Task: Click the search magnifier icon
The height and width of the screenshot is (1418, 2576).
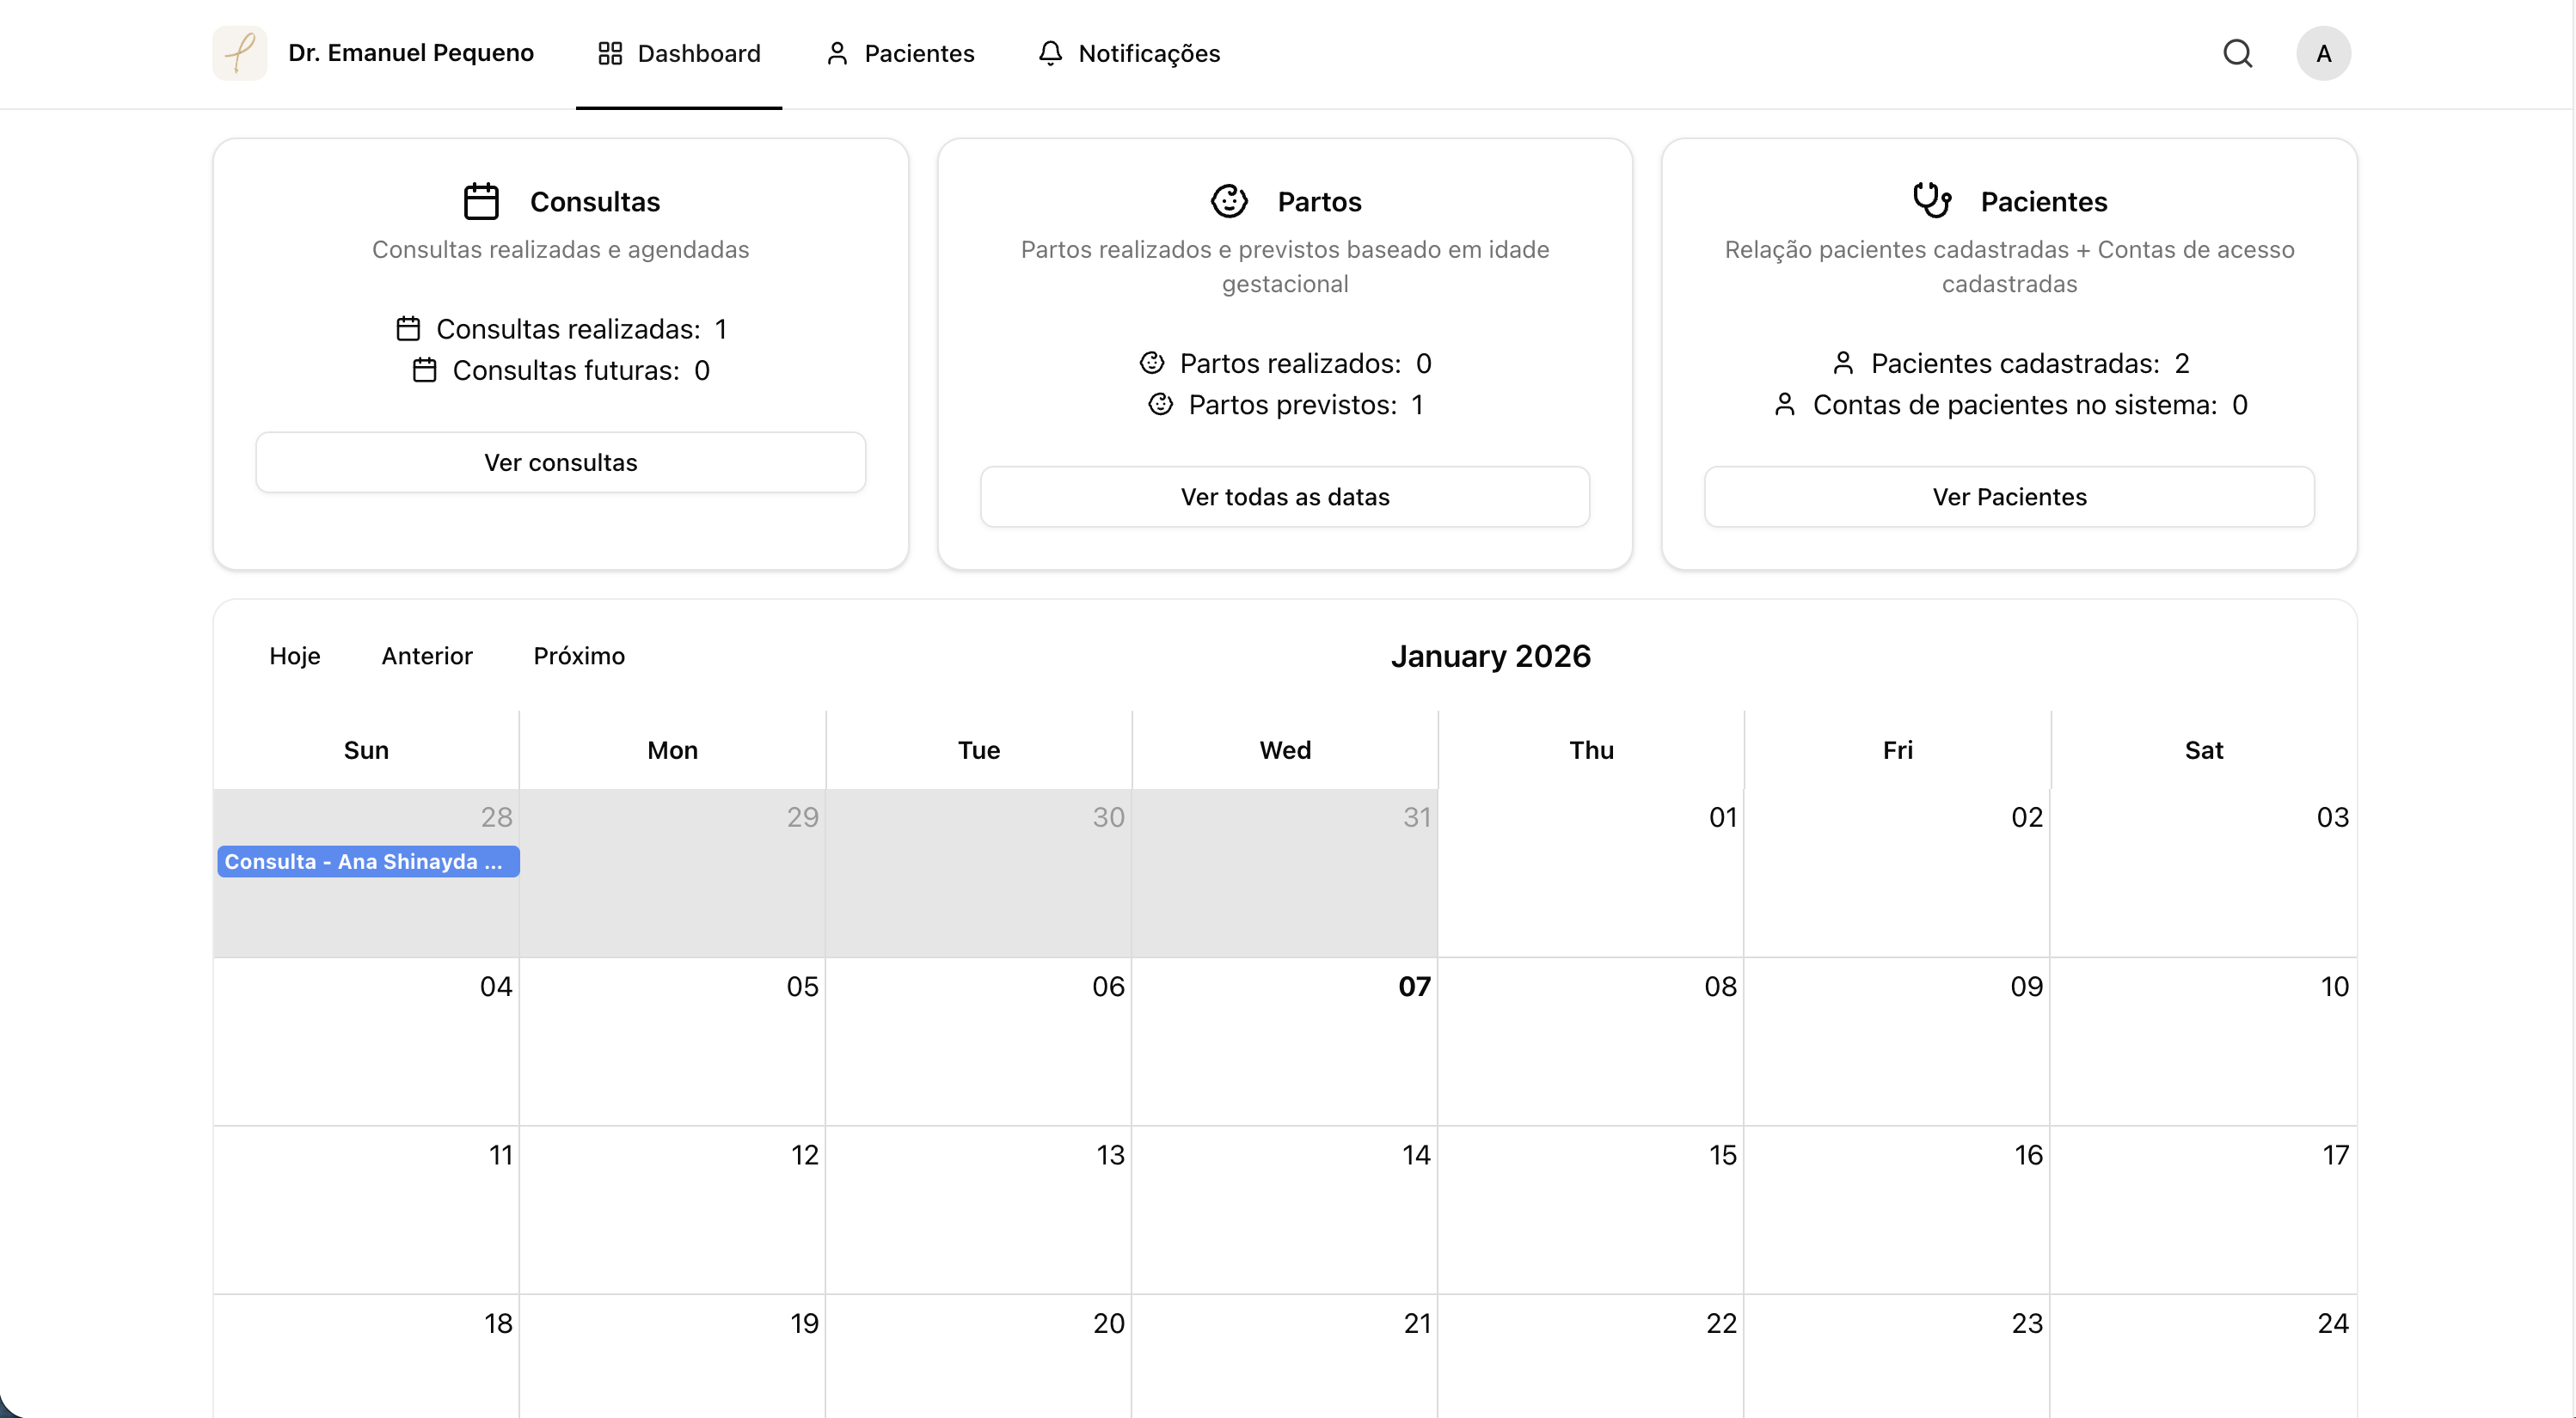Action: [x=2237, y=53]
